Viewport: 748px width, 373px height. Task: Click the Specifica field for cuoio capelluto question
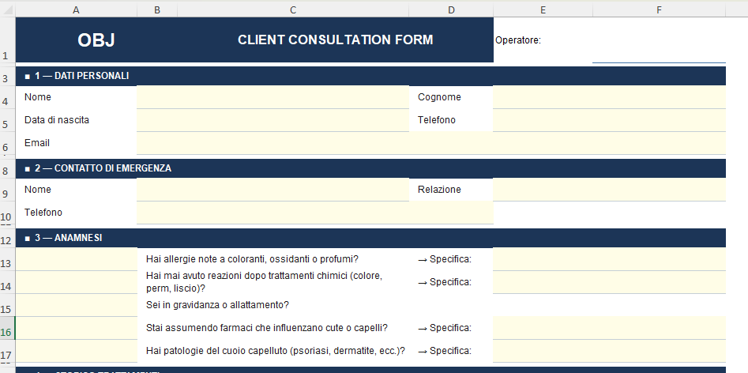[609, 351]
